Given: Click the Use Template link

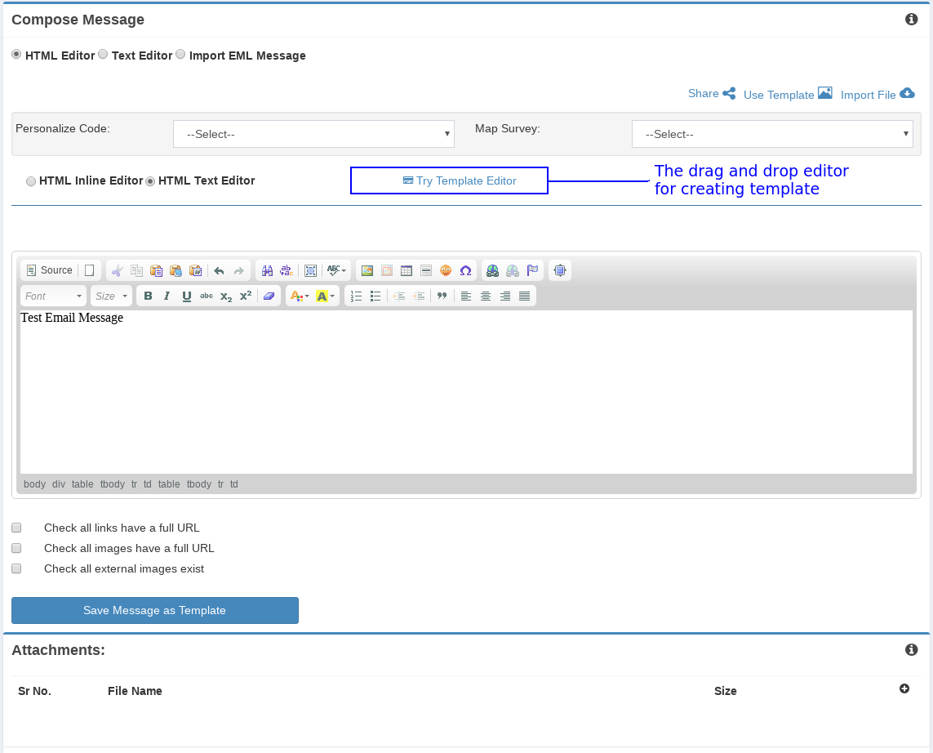Looking at the screenshot, I should click(x=779, y=95).
